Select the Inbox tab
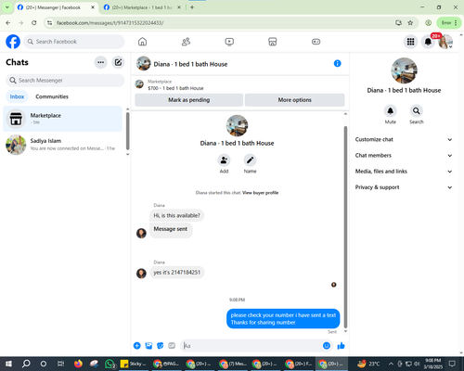464x371 pixels. coord(17,96)
